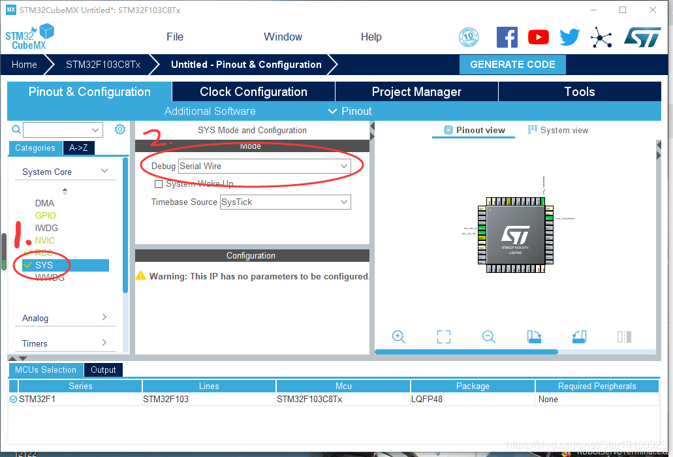The width and height of the screenshot is (673, 457).
Task: Open the ST YouTube channel icon
Action: click(x=539, y=37)
